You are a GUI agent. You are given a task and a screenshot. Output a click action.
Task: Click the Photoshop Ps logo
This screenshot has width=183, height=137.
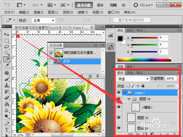(7, 5)
